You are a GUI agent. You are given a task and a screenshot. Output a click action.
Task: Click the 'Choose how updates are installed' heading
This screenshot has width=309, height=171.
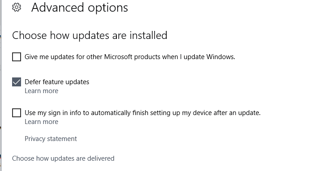pyautogui.click(x=90, y=35)
